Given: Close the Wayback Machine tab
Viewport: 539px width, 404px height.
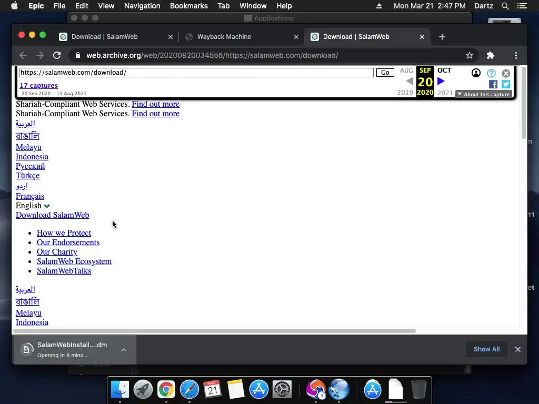Looking at the screenshot, I should 296,37.
